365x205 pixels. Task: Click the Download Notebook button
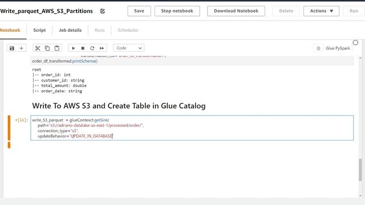point(236,11)
